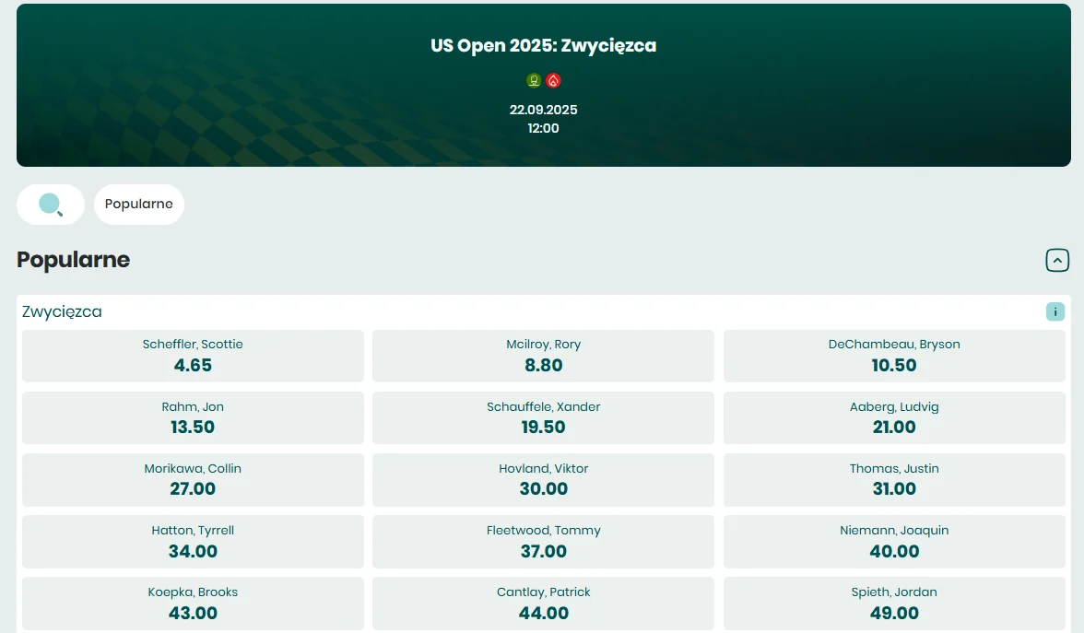Bet on Morikawa, Collin at 27.00

tap(193, 479)
